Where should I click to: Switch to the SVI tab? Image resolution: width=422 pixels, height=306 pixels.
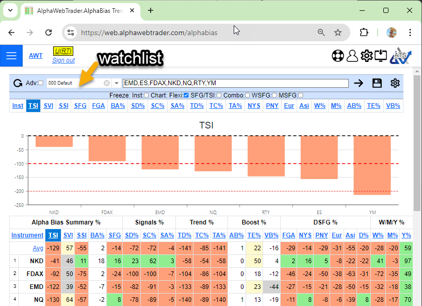tap(48, 105)
